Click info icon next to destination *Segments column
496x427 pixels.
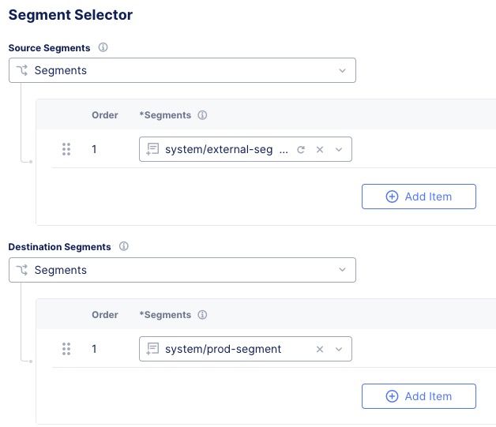point(202,315)
